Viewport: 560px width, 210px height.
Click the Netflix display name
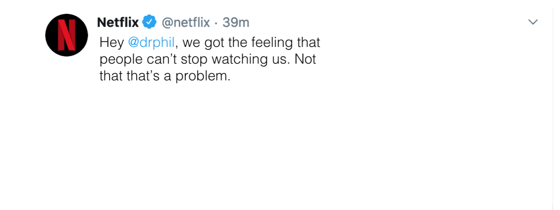coord(118,22)
